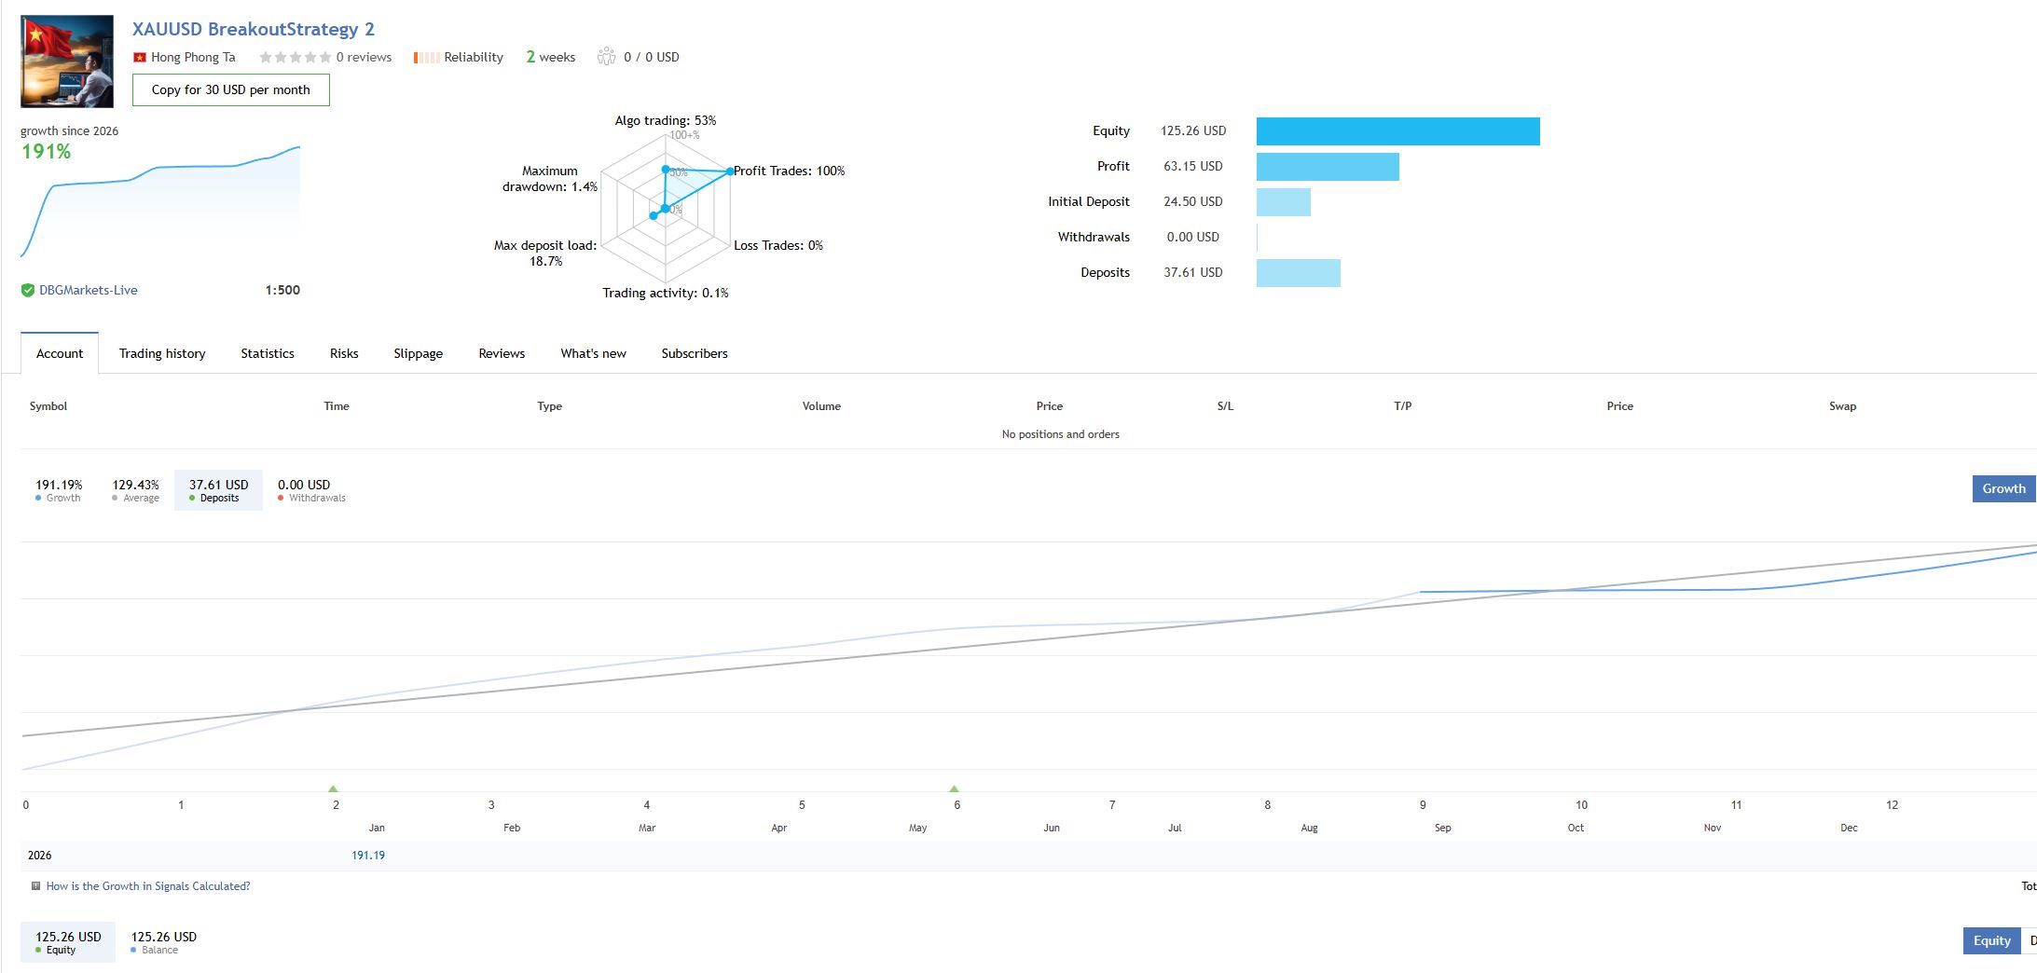Click the T/P column header
Viewport: 2037px width, 973px height.
pos(1403,406)
